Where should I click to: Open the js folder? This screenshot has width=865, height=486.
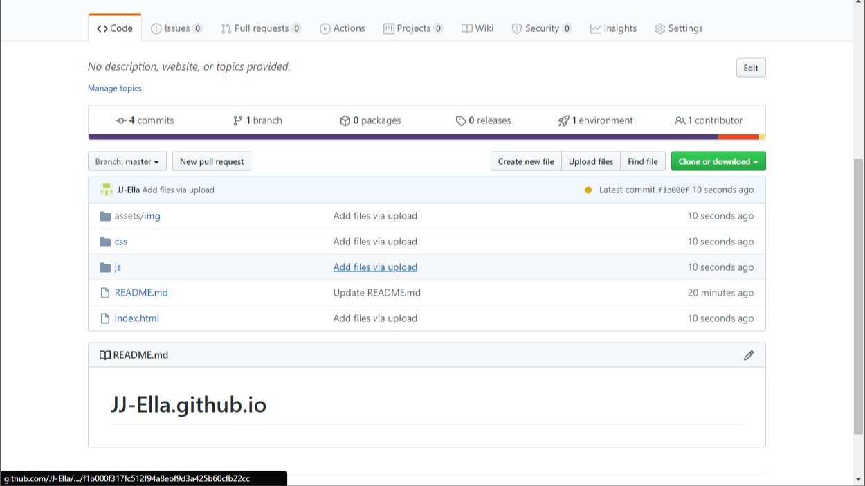pyautogui.click(x=118, y=267)
